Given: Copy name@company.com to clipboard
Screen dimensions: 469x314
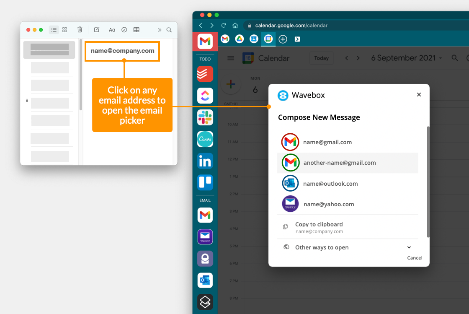Looking at the screenshot, I should 348,227.
